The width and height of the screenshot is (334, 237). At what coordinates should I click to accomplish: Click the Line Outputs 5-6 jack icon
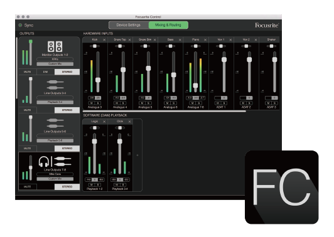55,123
